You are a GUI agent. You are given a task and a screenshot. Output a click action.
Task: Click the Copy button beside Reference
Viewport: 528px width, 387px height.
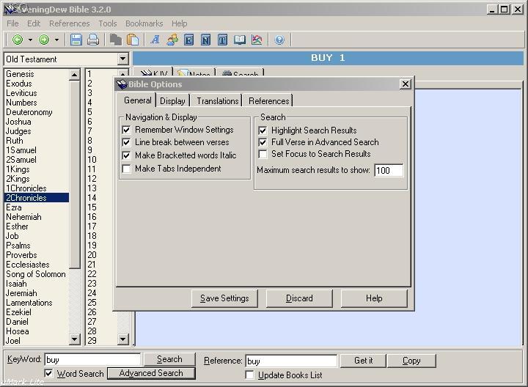411,361
